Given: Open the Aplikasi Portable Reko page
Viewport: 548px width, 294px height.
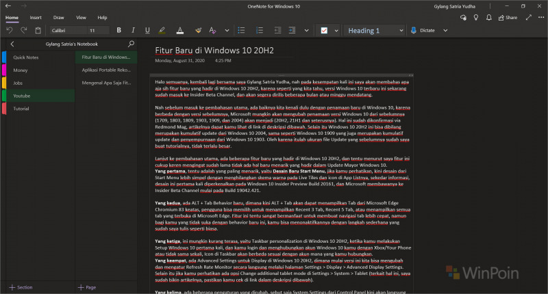Looking at the screenshot, I should pyautogui.click(x=106, y=70).
